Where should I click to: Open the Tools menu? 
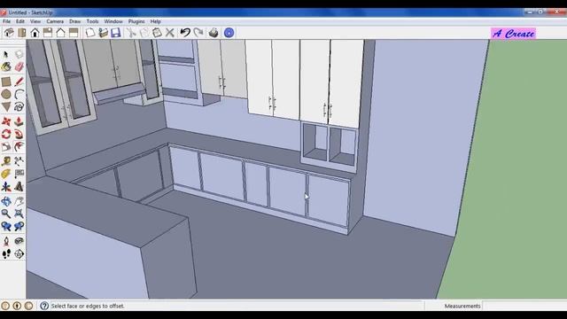92,21
